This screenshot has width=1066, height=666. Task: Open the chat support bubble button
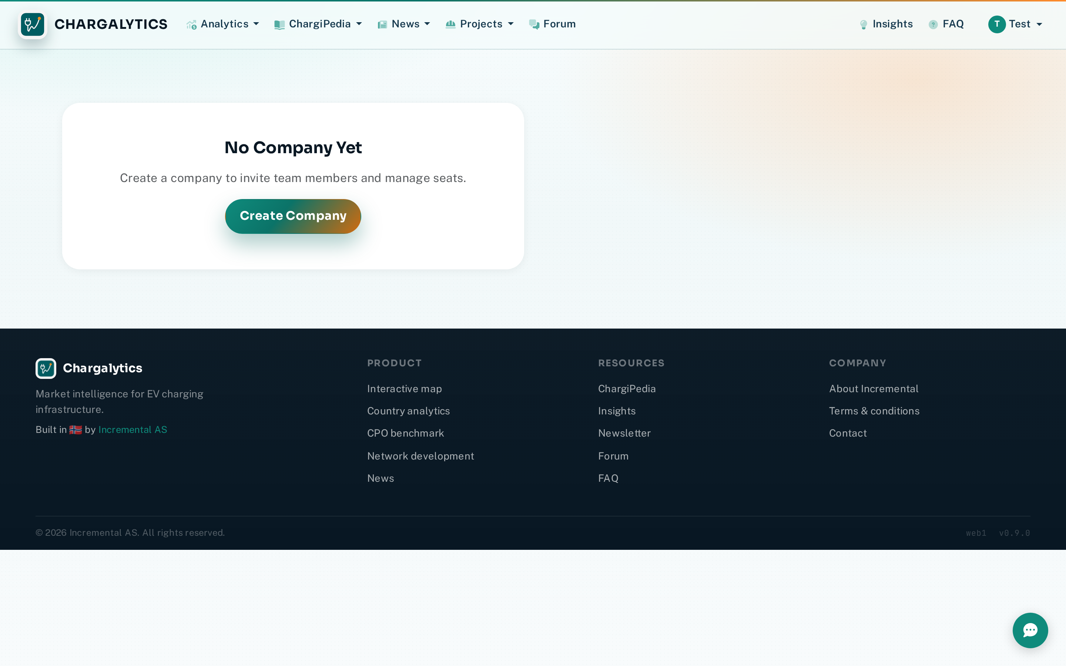[1030, 630]
